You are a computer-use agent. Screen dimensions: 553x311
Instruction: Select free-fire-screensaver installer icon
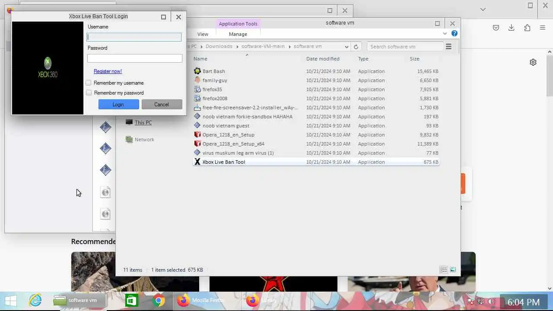197,108
